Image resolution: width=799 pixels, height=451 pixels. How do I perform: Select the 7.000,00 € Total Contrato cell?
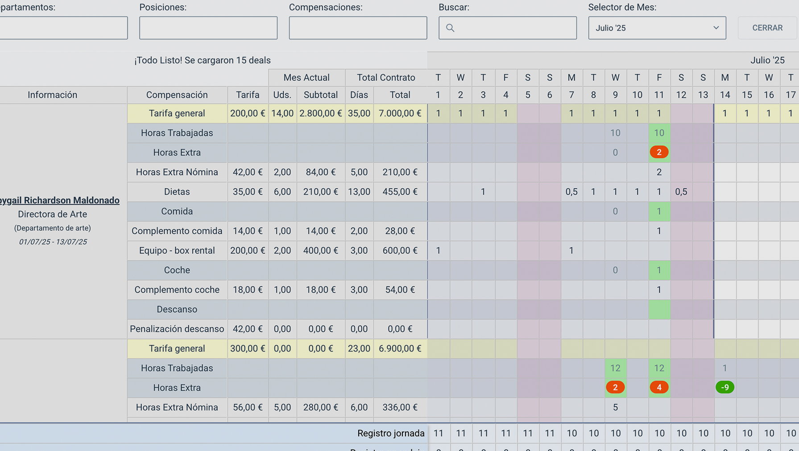click(400, 113)
